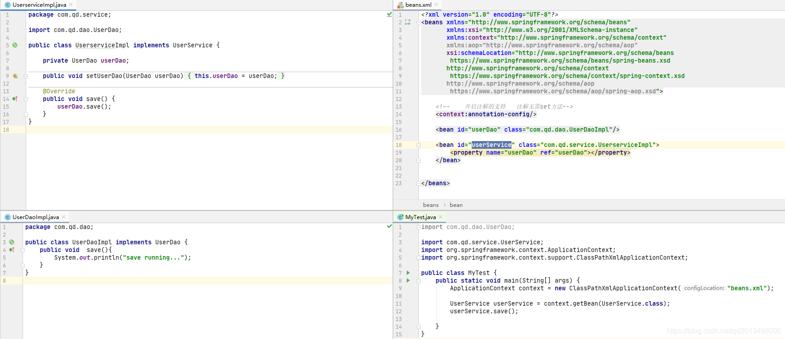
Task: Click Spring bean gutter icon beside UserDaoImpl class
Action: pos(12,242)
